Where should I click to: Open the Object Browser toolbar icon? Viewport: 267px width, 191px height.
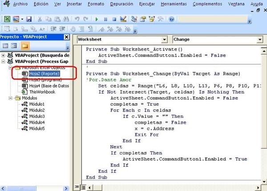(152, 19)
